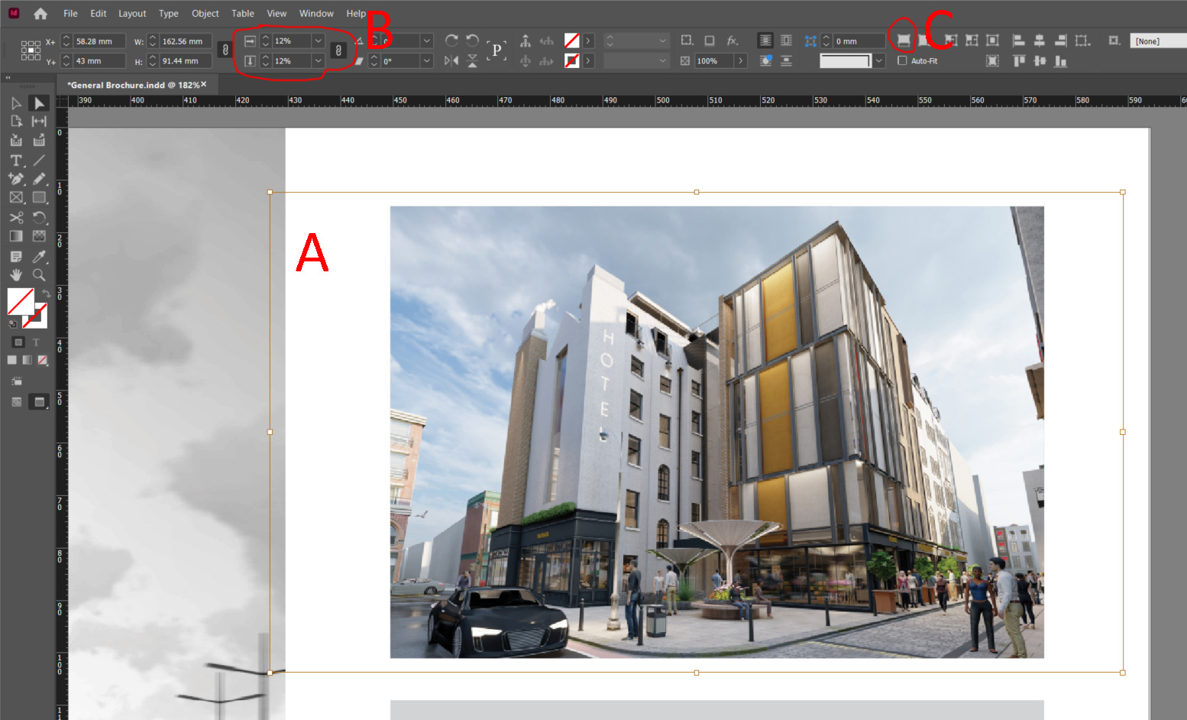Viewport: 1187px width, 720px height.
Task: Toggle wrap around bounding box text wrap
Action: [787, 41]
